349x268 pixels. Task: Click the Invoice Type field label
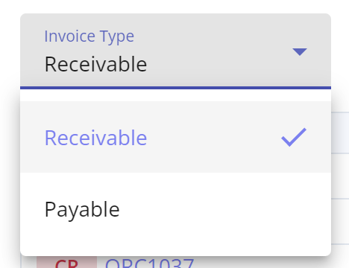89,36
